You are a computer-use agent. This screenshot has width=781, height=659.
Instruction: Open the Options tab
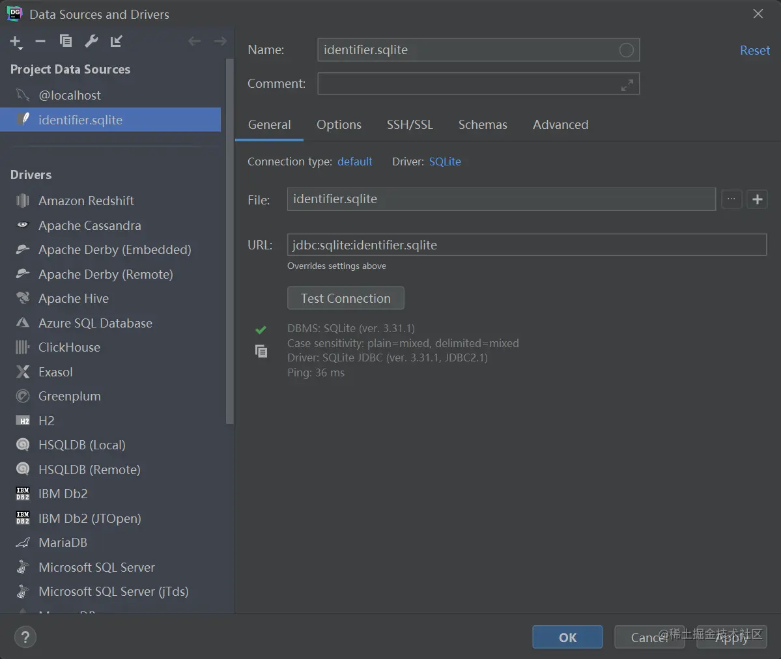point(339,124)
